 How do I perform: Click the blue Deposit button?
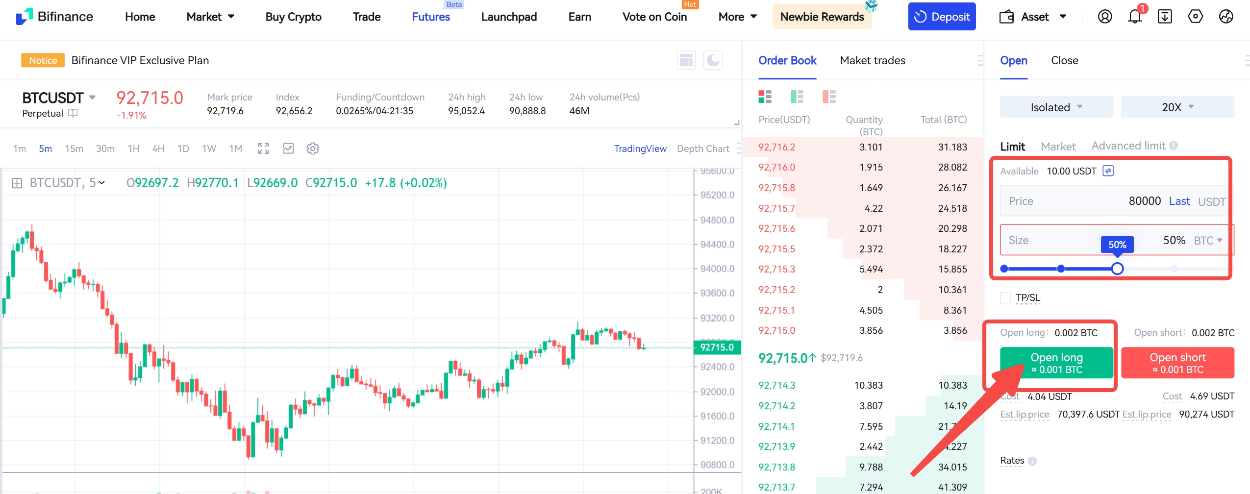coord(941,17)
